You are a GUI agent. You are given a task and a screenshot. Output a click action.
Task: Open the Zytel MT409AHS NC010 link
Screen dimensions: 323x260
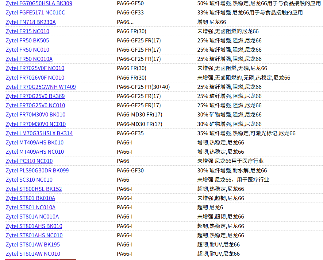[x=35, y=152]
